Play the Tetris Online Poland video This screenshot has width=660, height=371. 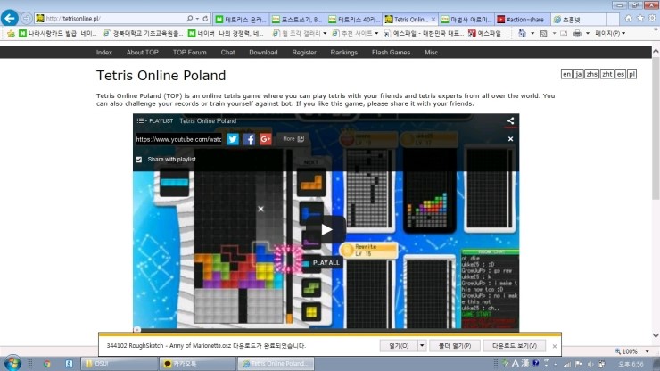[326, 229]
